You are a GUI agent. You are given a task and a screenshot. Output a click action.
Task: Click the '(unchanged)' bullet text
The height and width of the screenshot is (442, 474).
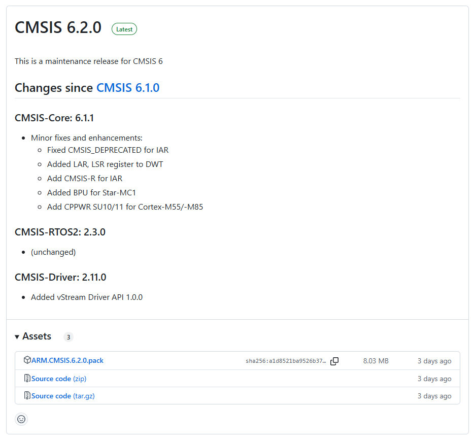[53, 252]
